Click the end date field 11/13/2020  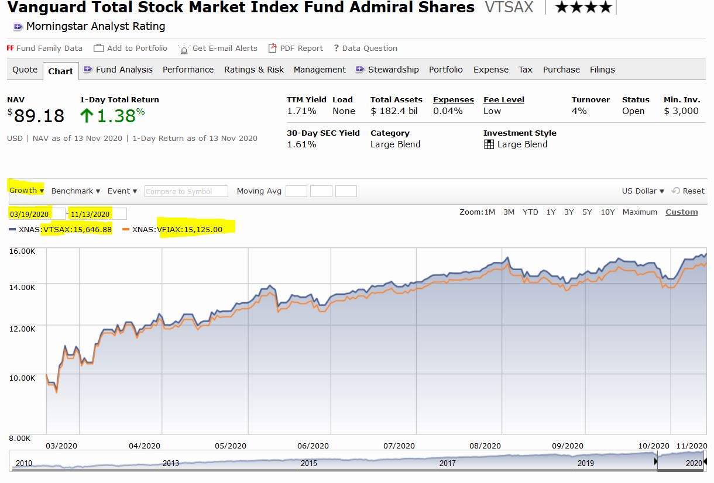pyautogui.click(x=97, y=213)
